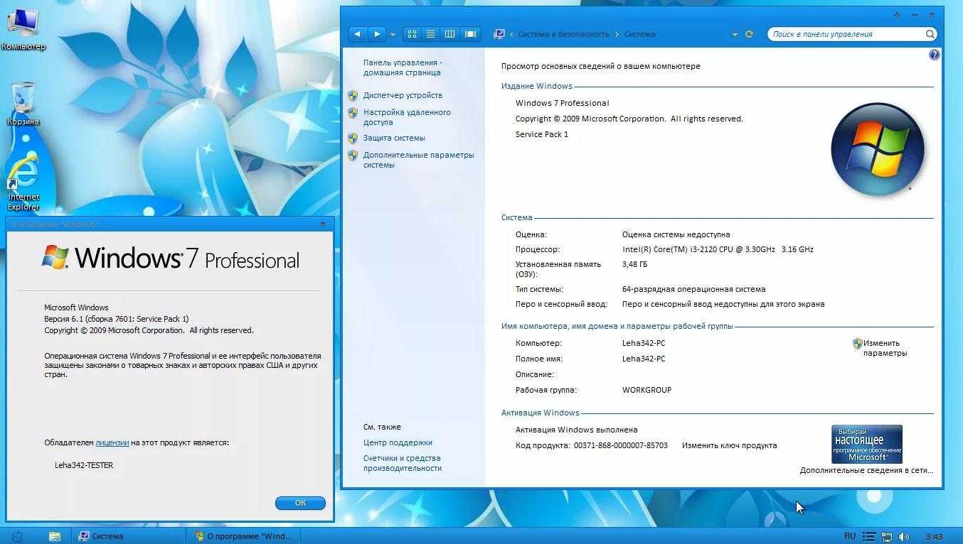Open 'Панель управления - домашняя страница'
Screen dimensions: 963x544
click(x=403, y=67)
